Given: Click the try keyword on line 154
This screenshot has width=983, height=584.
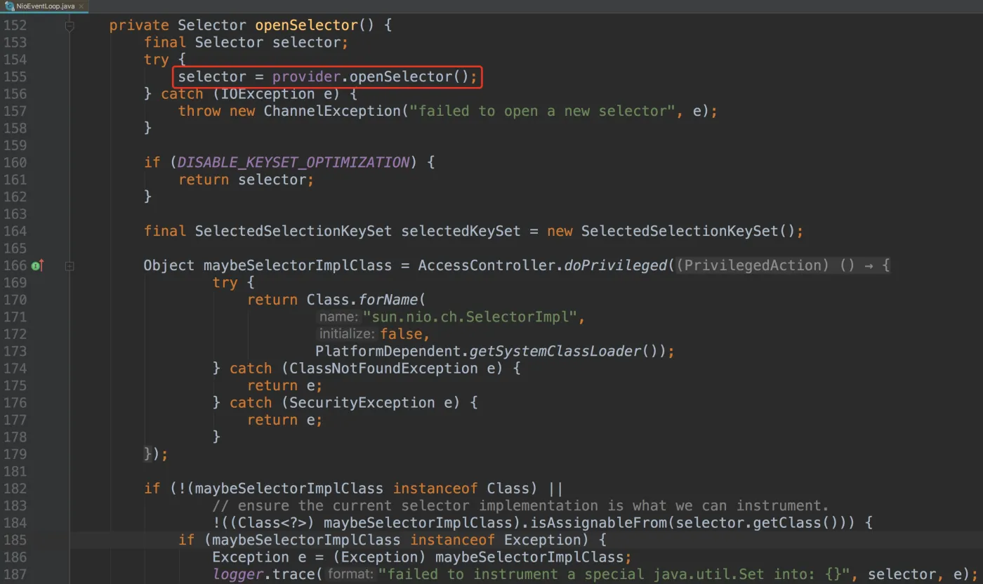Looking at the screenshot, I should [x=157, y=60].
